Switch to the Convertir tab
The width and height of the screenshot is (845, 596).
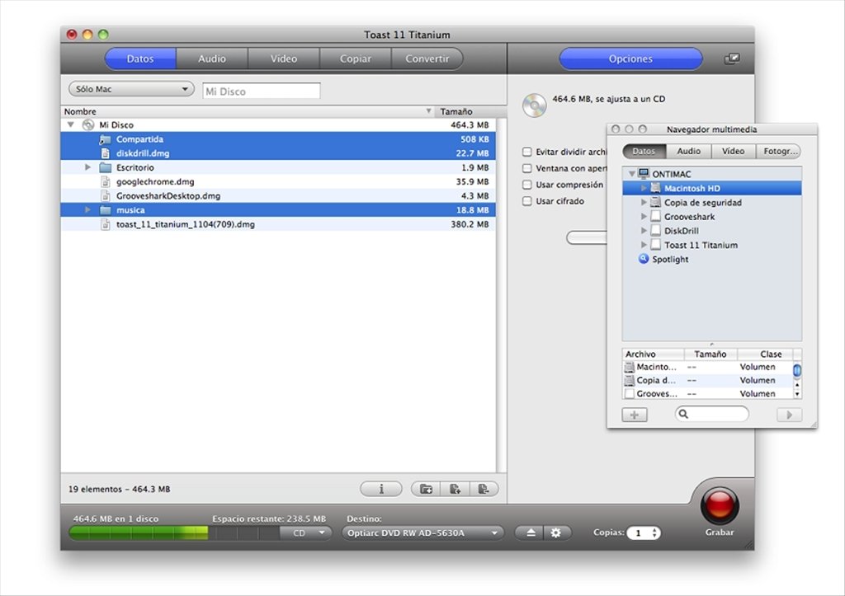point(427,59)
